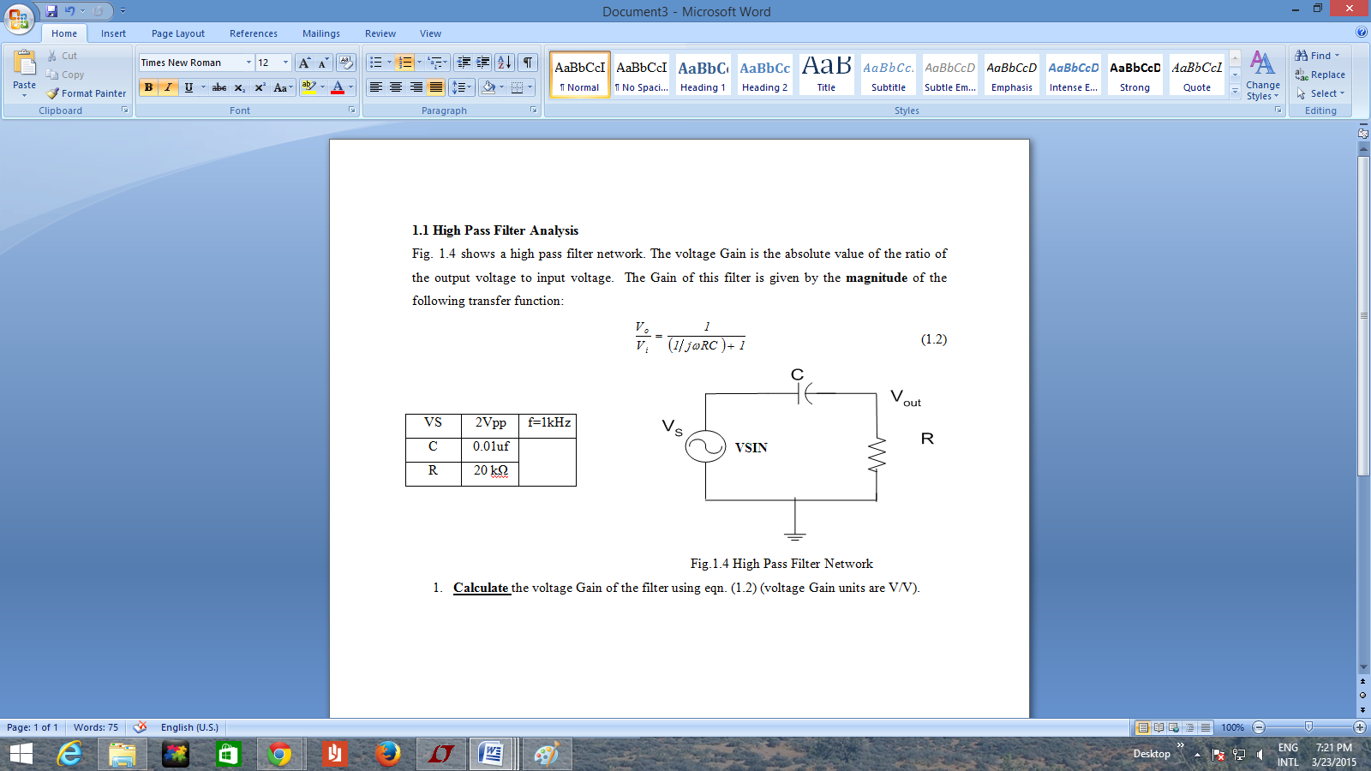Open the Select dropdown in Editing
The image size is (1371, 771).
(x=1320, y=93)
